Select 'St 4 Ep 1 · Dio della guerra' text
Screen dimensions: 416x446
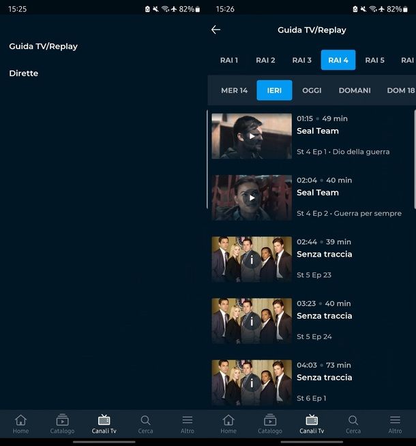[x=343, y=152]
